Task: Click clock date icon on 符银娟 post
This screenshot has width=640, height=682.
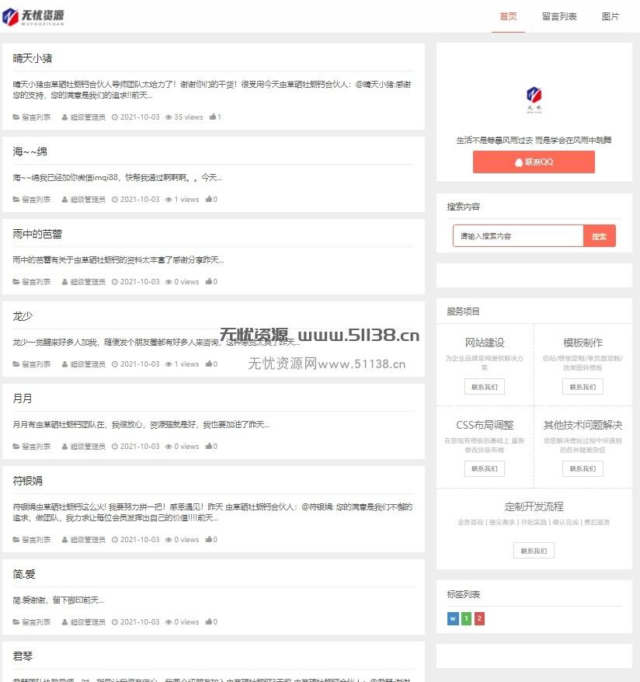Action: point(115,540)
